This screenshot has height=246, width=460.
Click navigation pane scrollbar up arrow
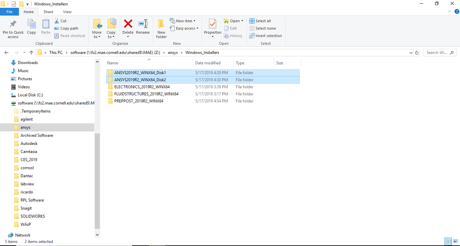[x=97, y=62]
